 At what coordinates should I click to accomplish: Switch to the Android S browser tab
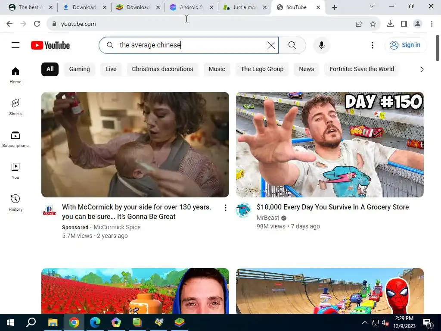pyautogui.click(x=191, y=7)
